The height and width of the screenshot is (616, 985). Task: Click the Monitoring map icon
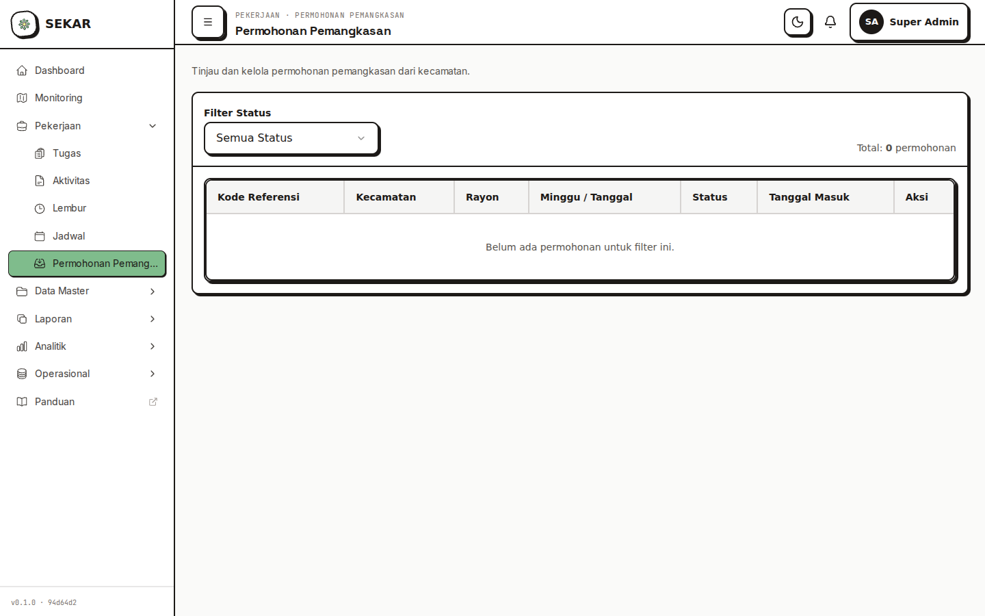pos(22,98)
